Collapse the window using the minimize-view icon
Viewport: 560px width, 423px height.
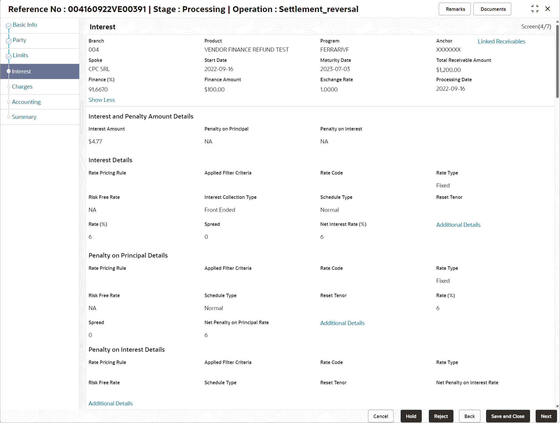535,9
